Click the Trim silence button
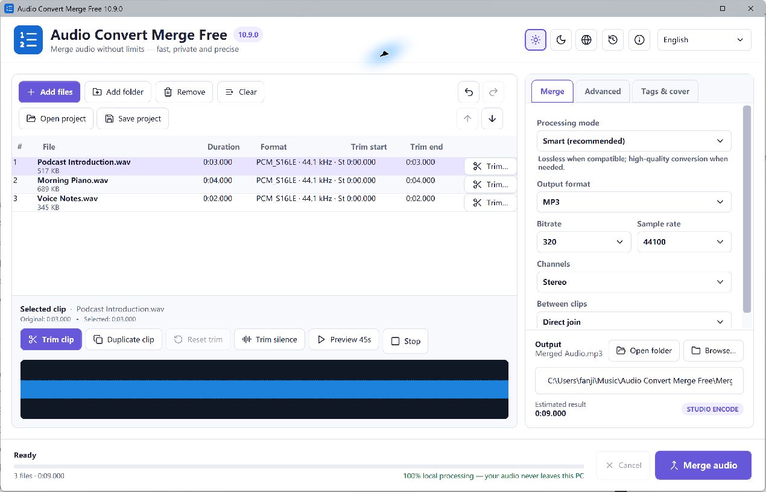Image resolution: width=766 pixels, height=492 pixels. pos(270,339)
